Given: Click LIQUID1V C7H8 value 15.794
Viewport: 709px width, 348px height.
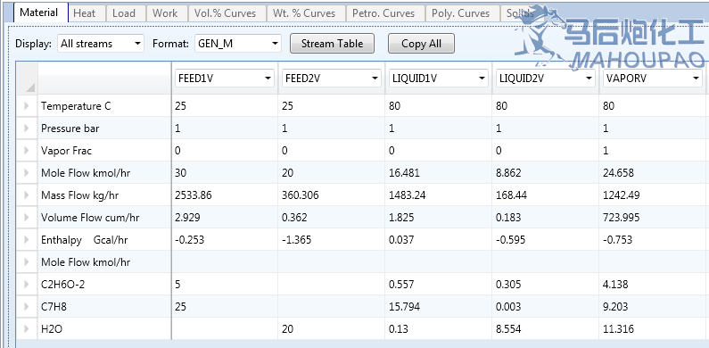Looking at the screenshot, I should click(x=404, y=306).
